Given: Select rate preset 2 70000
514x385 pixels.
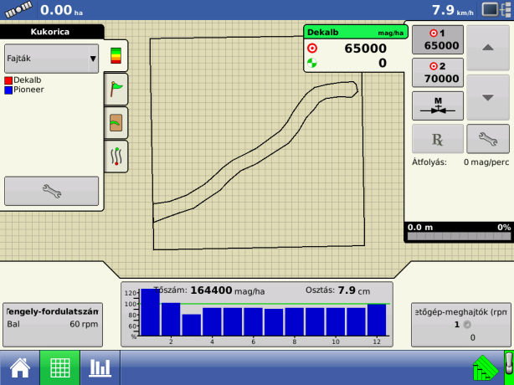Looking at the screenshot, I should click(438, 73).
